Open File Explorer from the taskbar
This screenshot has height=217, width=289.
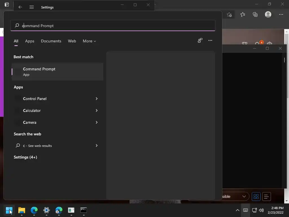[21, 210]
